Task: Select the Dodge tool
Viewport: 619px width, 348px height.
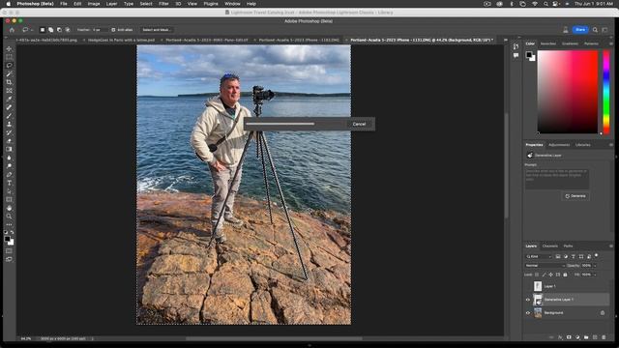Action: (x=9, y=166)
